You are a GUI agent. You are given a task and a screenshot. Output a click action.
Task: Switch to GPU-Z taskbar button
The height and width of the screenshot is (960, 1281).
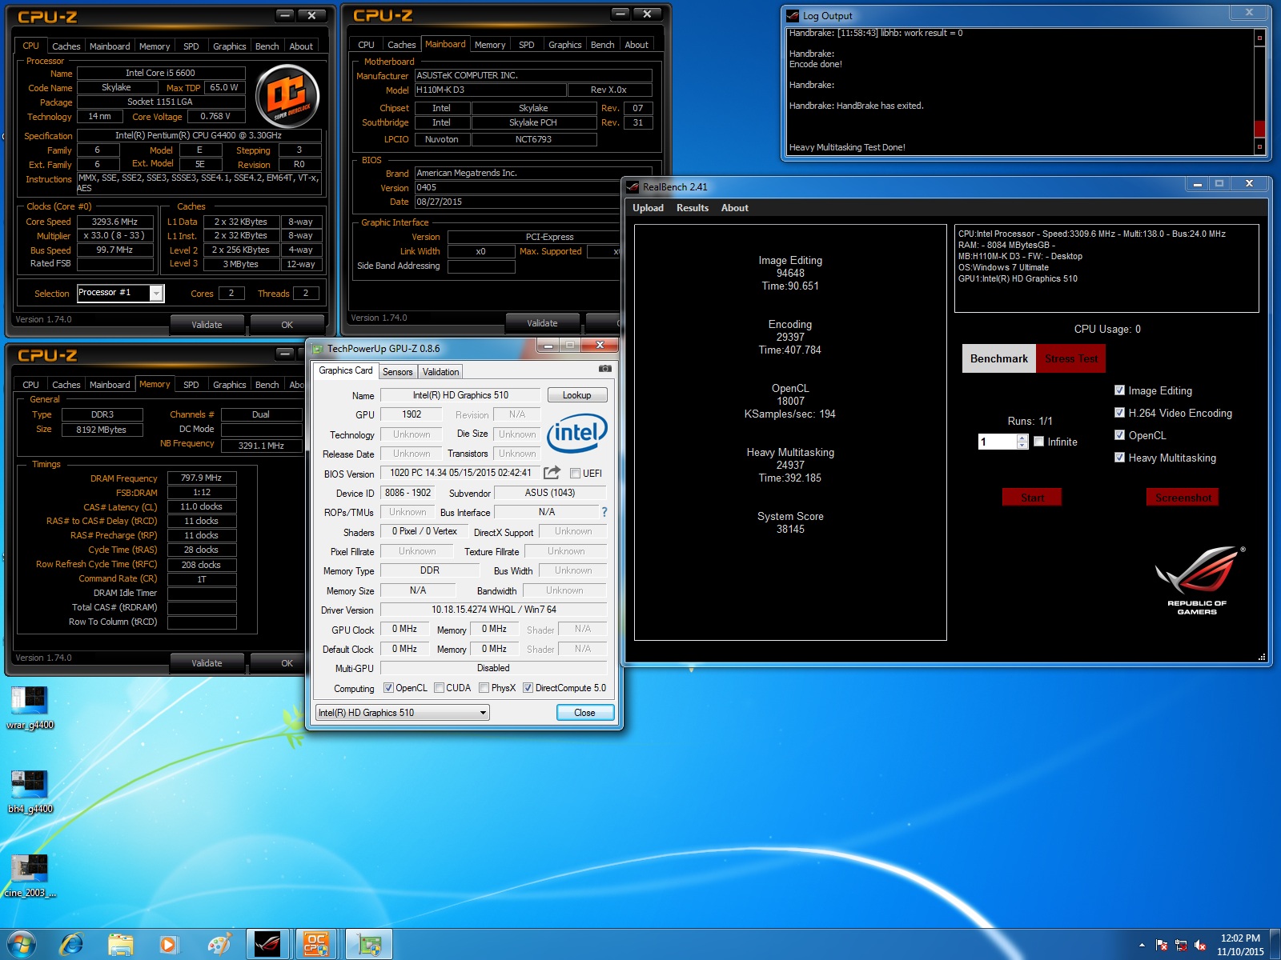pyautogui.click(x=368, y=945)
